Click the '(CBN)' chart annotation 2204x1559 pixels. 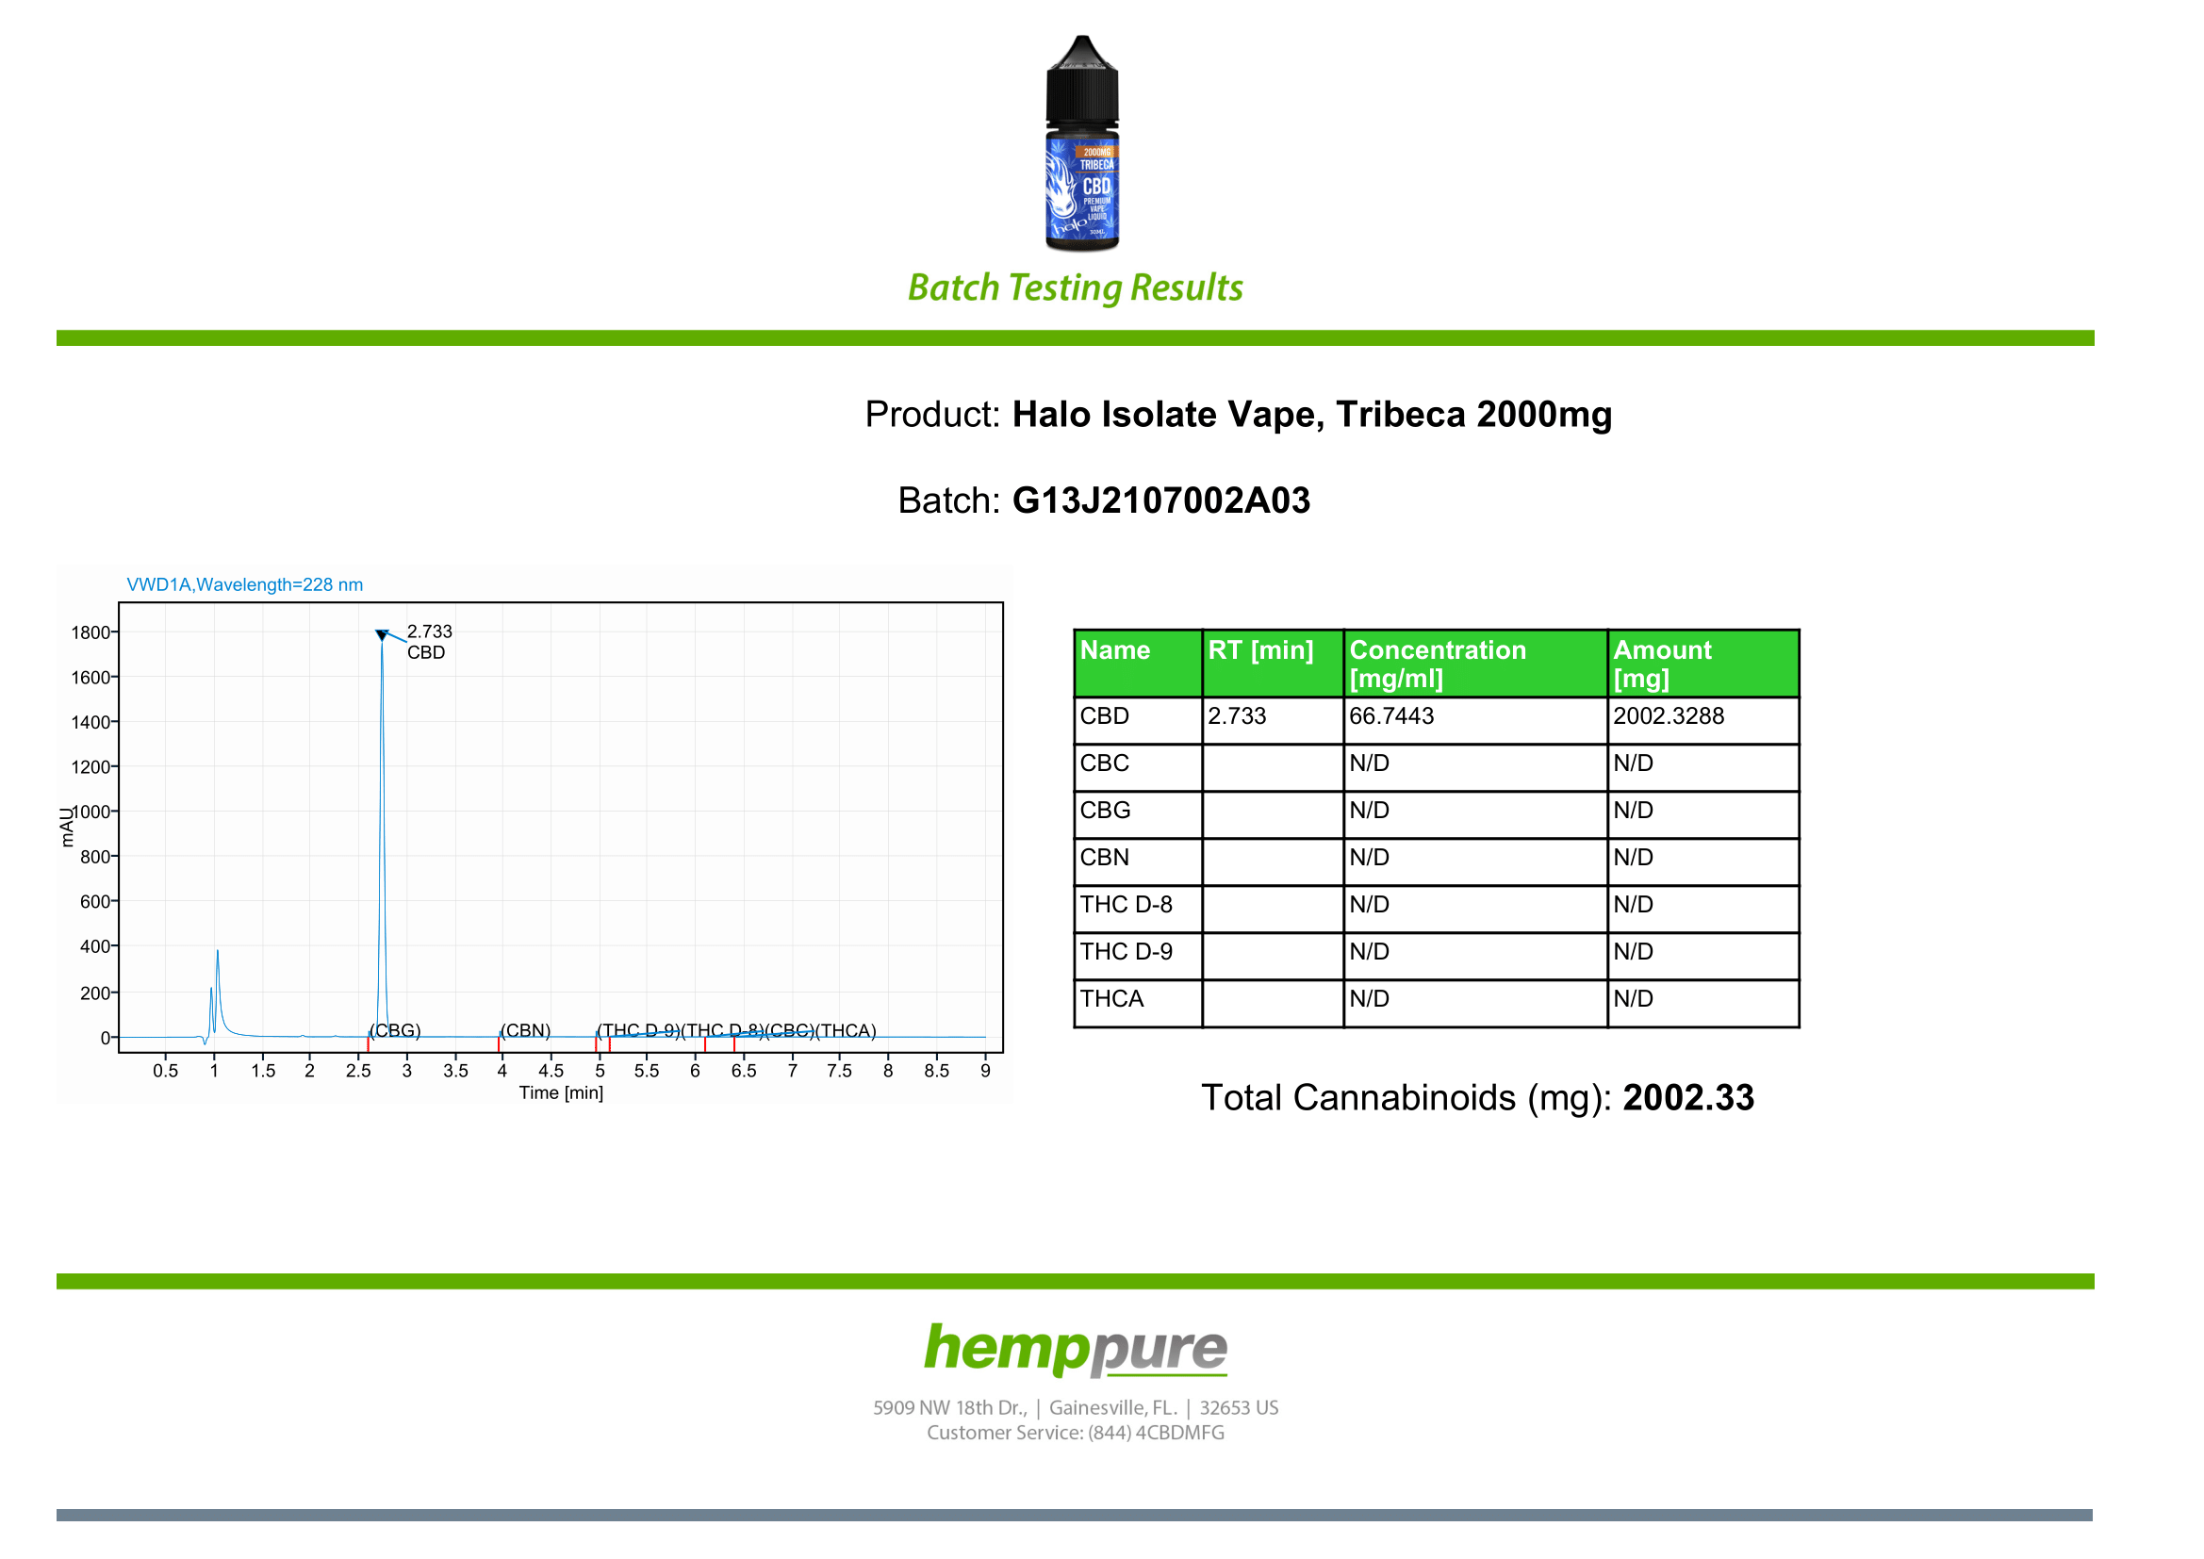tap(525, 1030)
